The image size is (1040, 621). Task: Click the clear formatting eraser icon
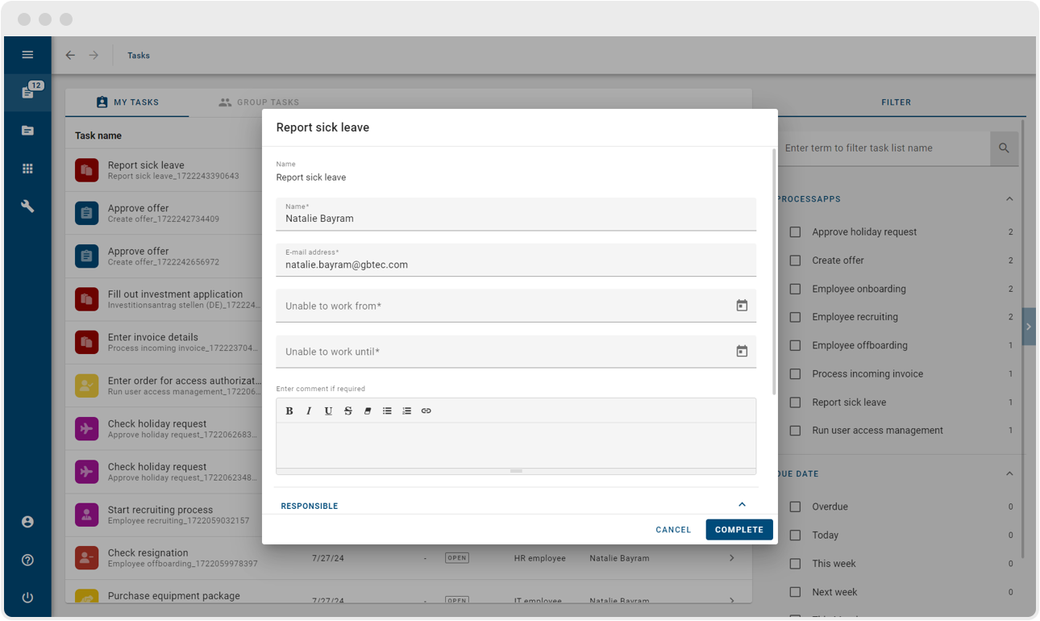pos(368,411)
